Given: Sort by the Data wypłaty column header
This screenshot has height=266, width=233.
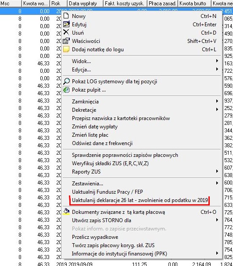Looking at the screenshot, I should pos(85,4).
